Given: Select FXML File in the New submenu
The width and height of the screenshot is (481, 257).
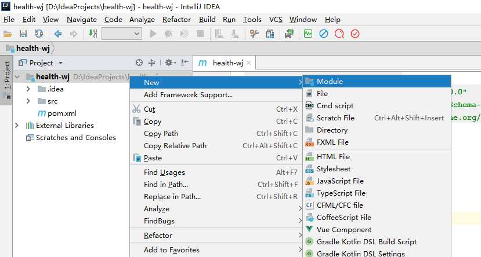Looking at the screenshot, I should tap(377, 142).
